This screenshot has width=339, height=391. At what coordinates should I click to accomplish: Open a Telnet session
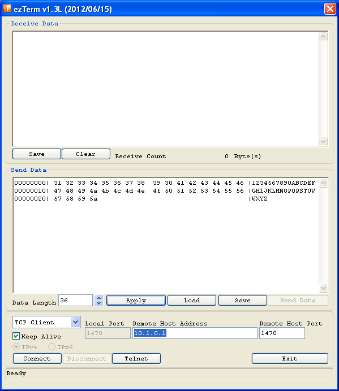pyautogui.click(x=136, y=358)
